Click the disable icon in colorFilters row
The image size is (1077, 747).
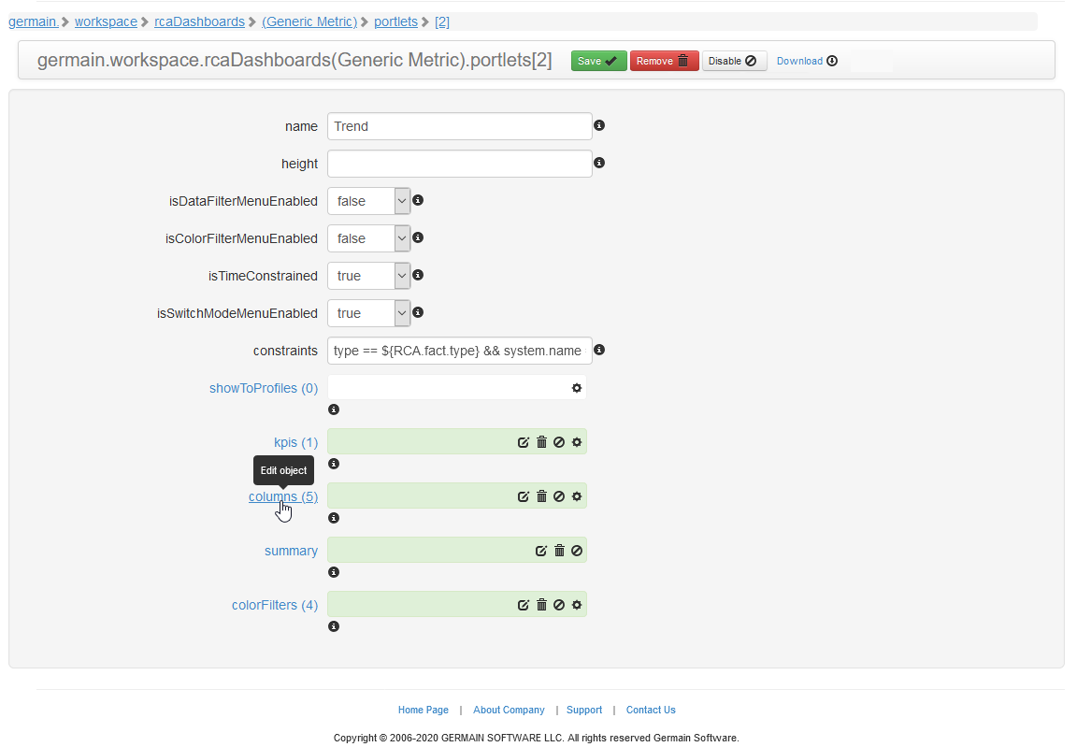pyautogui.click(x=559, y=605)
